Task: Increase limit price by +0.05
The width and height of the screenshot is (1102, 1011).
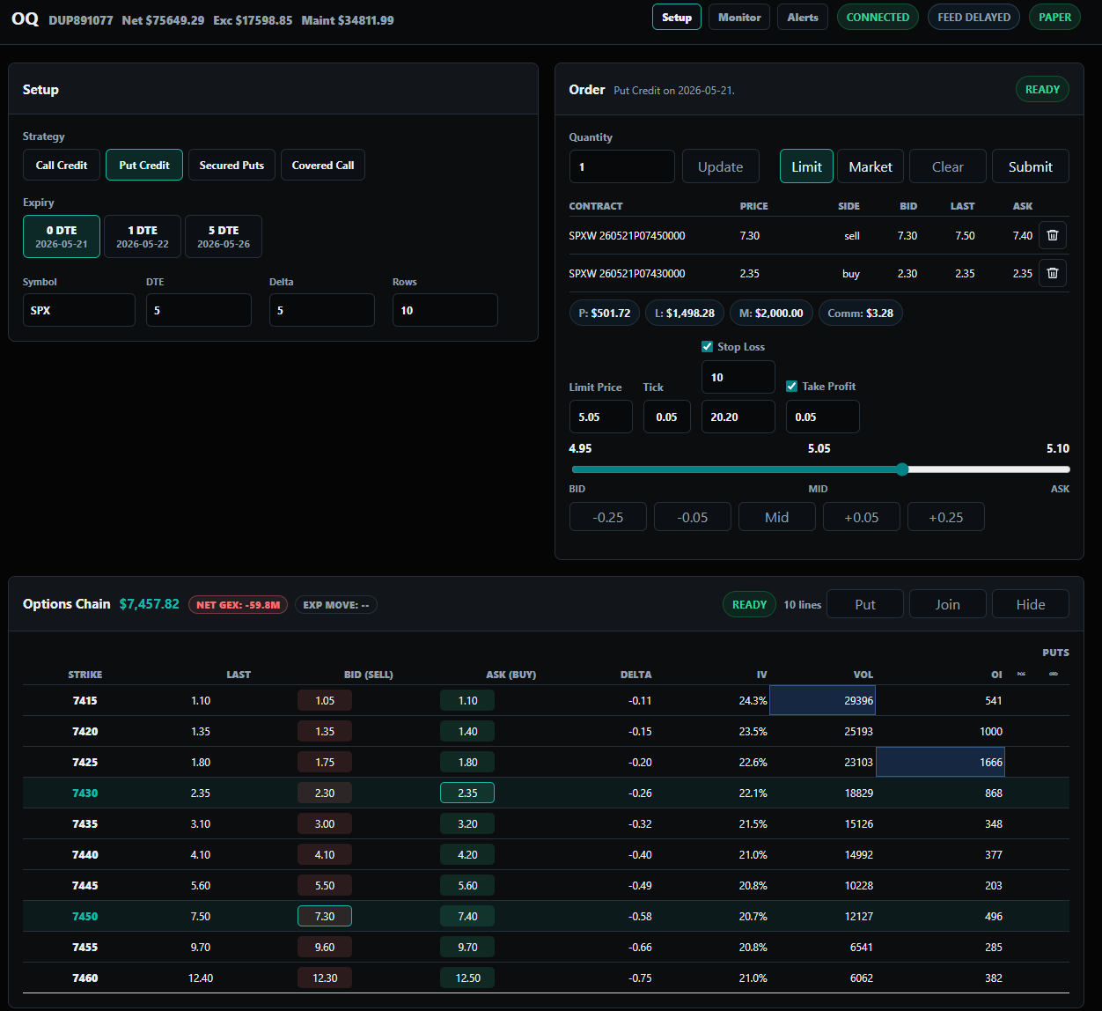Action: [862, 517]
